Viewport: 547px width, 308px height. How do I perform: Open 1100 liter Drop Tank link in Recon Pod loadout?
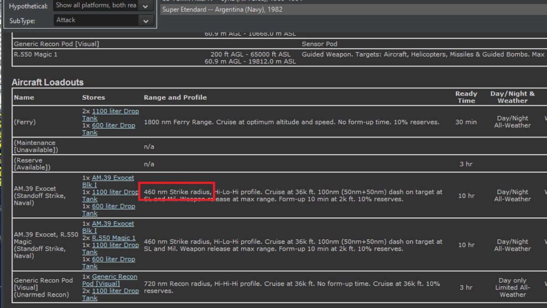coord(110,294)
